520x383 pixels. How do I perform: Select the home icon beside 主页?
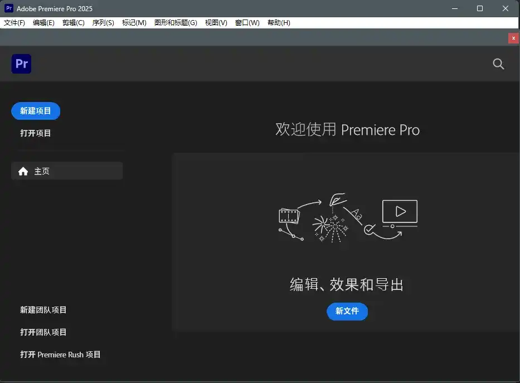23,171
